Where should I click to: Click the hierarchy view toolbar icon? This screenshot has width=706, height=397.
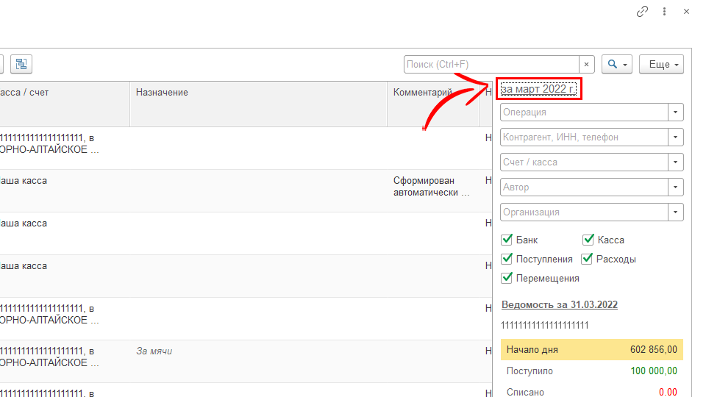(21, 64)
